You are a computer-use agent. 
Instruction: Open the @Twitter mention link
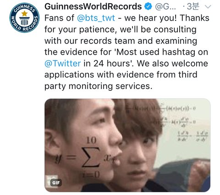(x=63, y=63)
